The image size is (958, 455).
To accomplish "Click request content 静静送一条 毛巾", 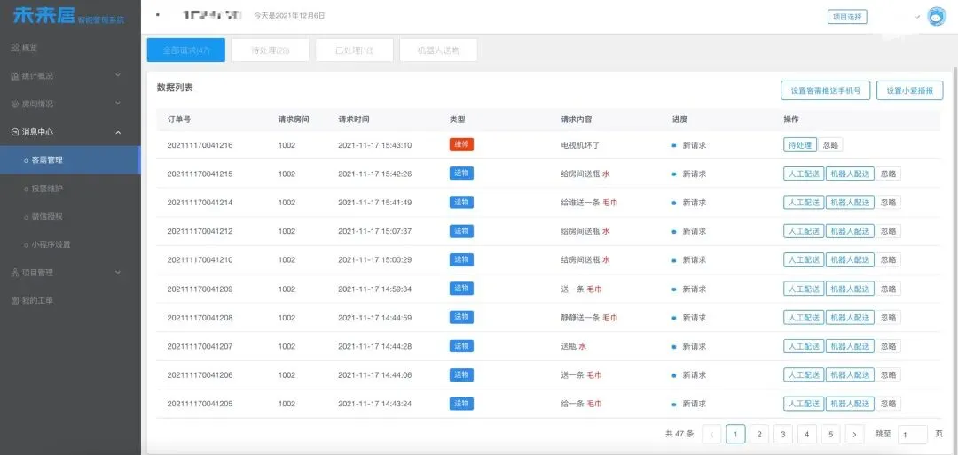I will (589, 317).
